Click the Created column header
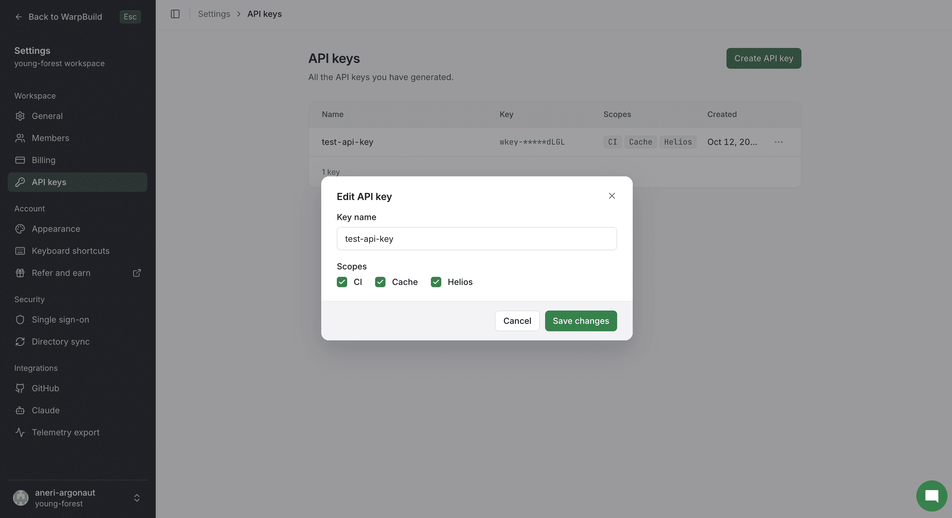 pyautogui.click(x=722, y=114)
